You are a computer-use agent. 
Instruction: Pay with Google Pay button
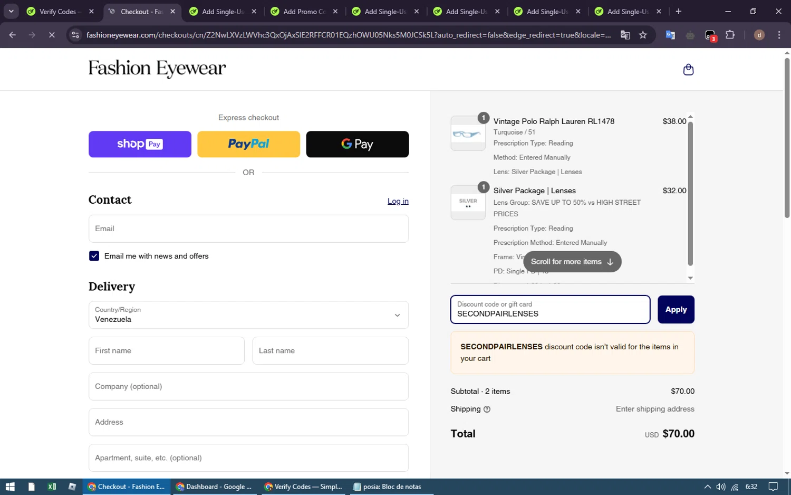coord(358,144)
